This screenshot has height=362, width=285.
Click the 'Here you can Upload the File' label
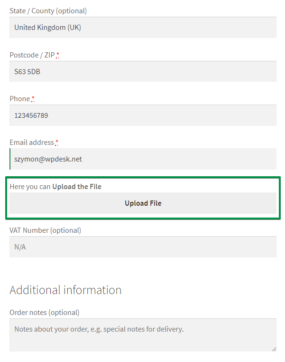pyautogui.click(x=55, y=187)
